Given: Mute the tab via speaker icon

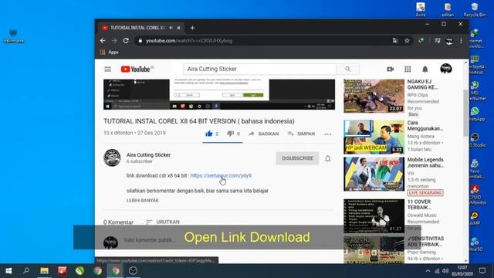Looking at the screenshot, I should [171, 28].
